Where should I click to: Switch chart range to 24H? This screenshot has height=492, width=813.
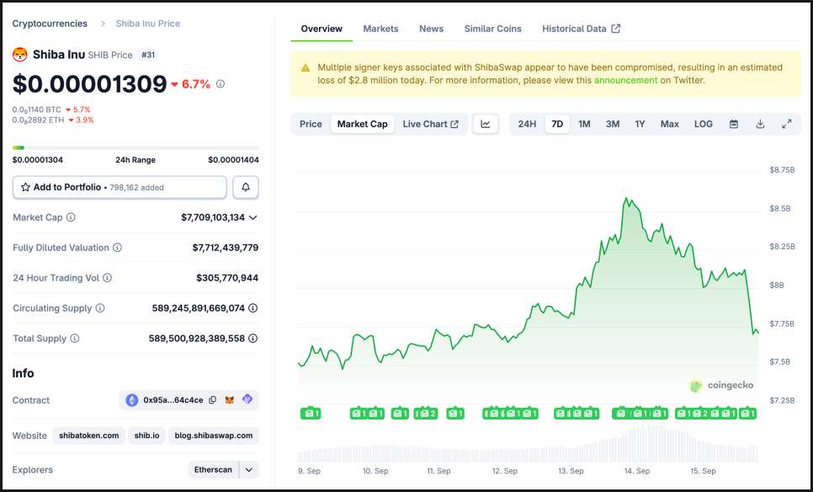[x=527, y=124]
